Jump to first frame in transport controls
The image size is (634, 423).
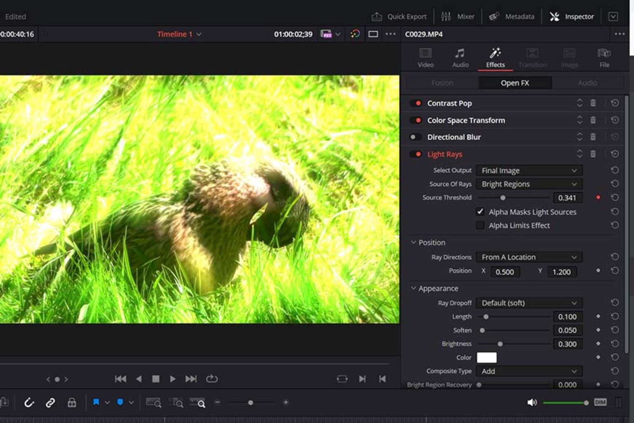tap(121, 379)
